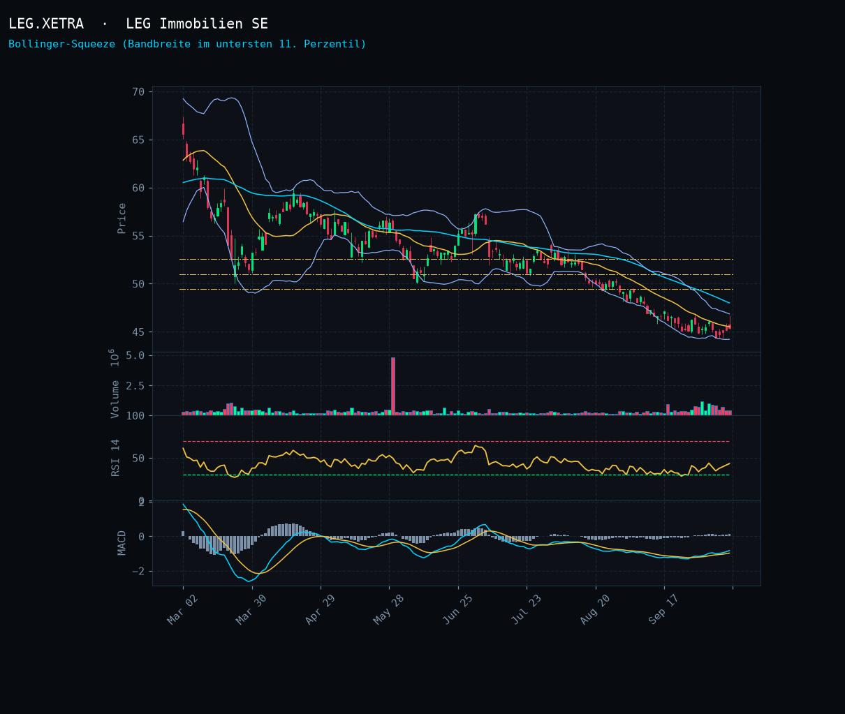
Task: Click the 2.5 tick on the volume axis
Action: coord(135,386)
